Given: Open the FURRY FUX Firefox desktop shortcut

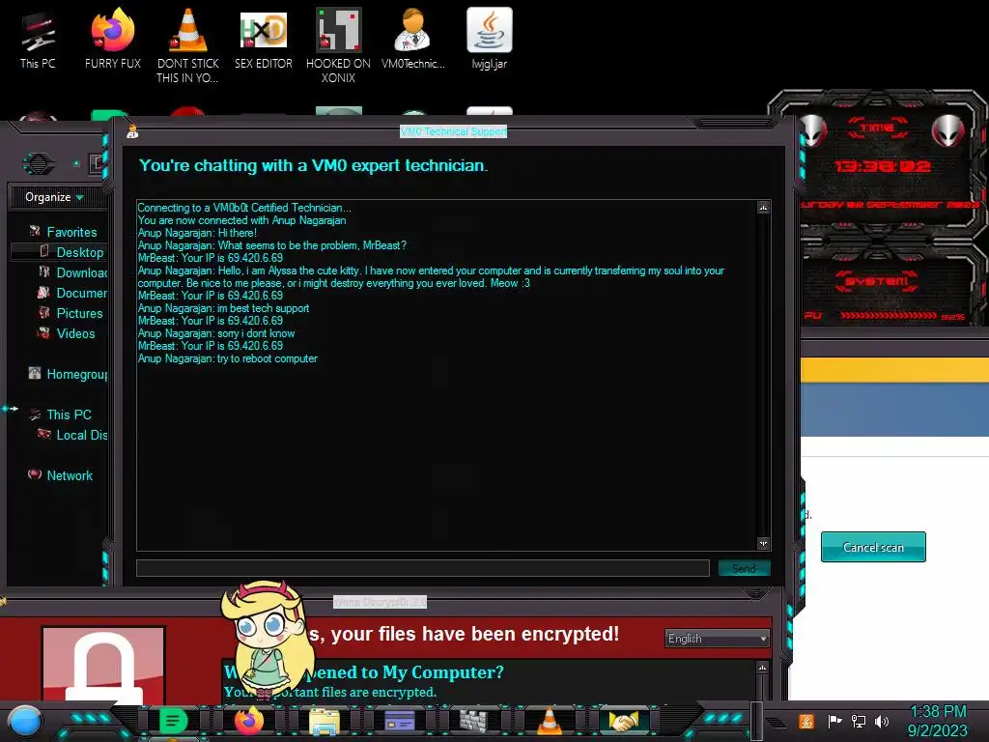Looking at the screenshot, I should pos(113,39).
